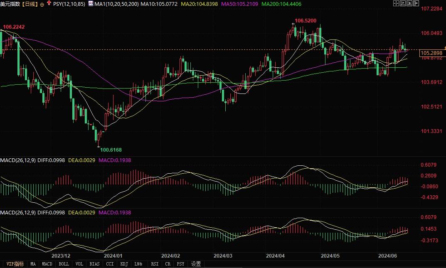
Task: Click the 设置 settings button
Action: click(196, 264)
